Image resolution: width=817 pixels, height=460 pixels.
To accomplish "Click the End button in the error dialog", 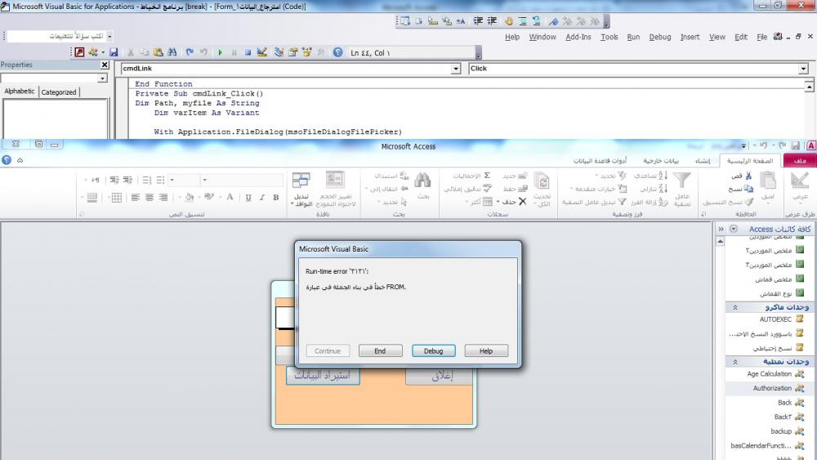I will coord(381,351).
